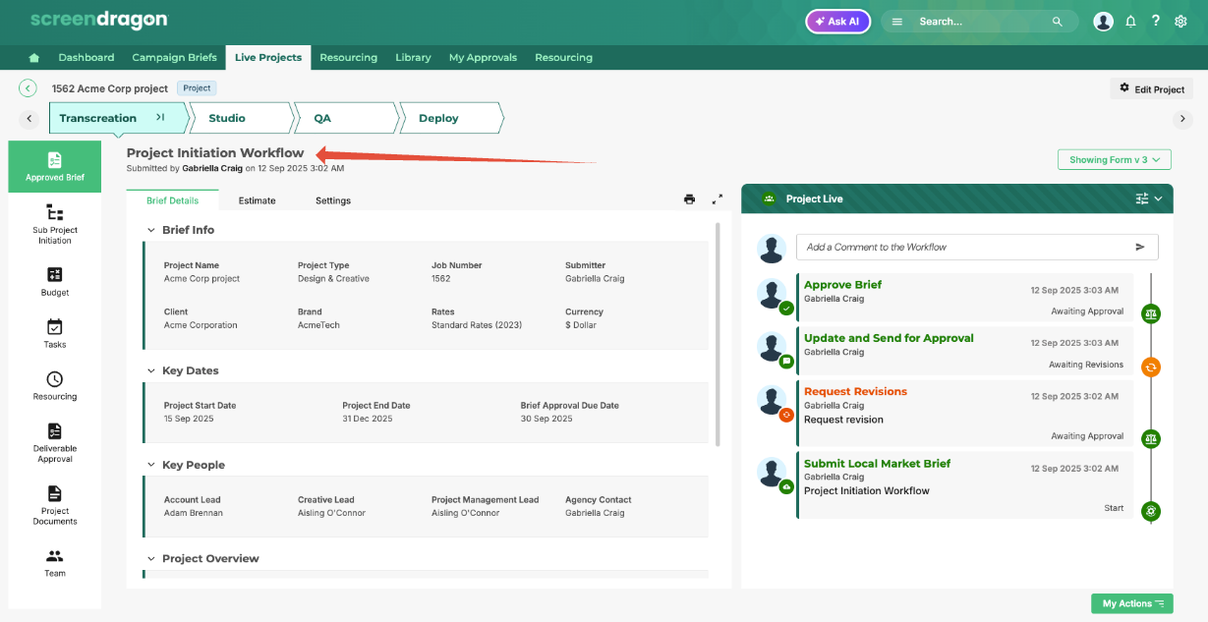
Task: Select the Studio workflow stage
Action: coord(242,118)
